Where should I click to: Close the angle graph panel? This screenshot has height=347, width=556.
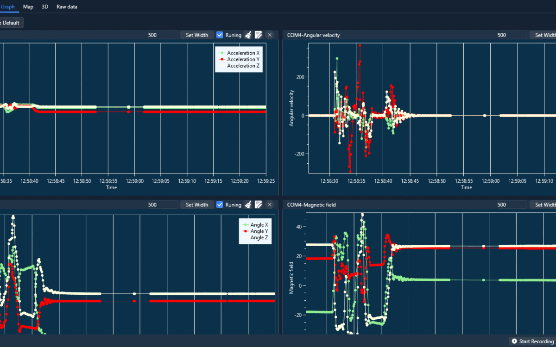coord(269,205)
